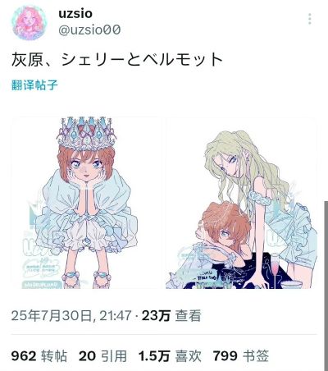This screenshot has height=371, width=328.
Task: View the 20 引用 quotes list
Action: pyautogui.click(x=102, y=356)
